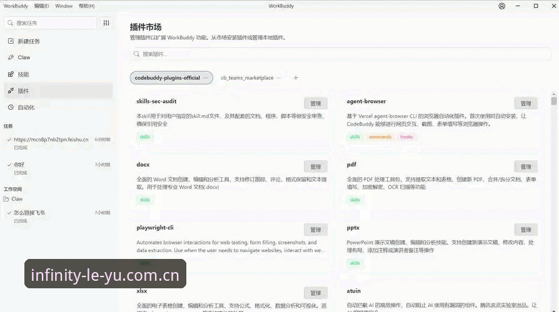
Task: Minimize the WorkBuddy window
Action: (x=518, y=6)
